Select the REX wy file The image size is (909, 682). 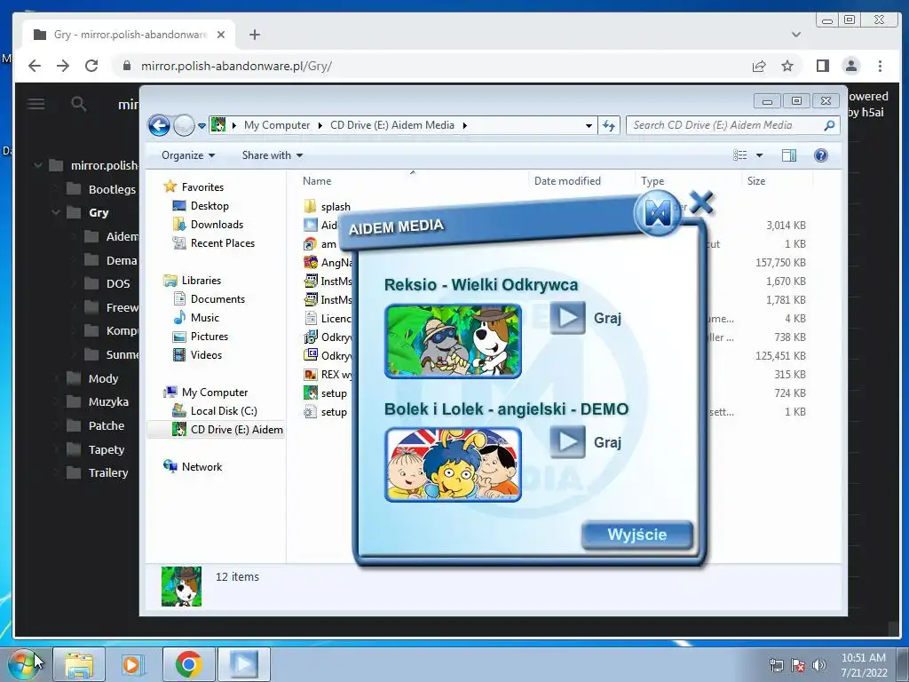(328, 374)
